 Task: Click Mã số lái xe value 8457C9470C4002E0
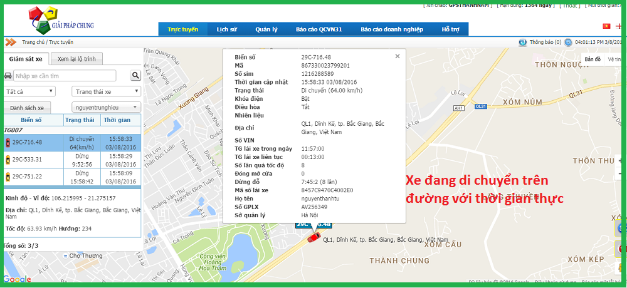tap(327, 190)
